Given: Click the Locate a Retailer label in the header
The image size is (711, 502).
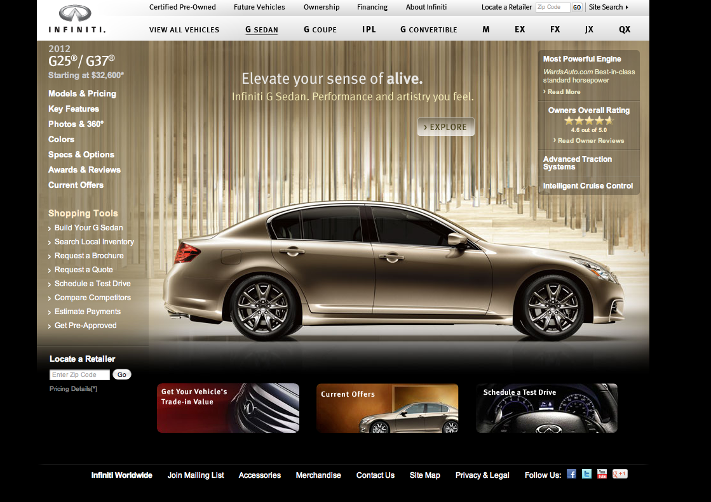Looking at the screenshot, I should (506, 7).
